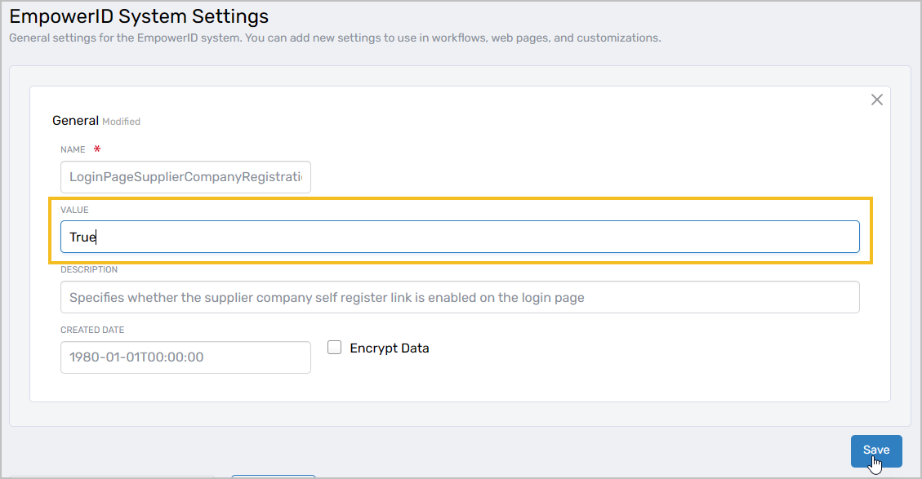Screen dimensions: 922x479
Task: Click the date value 1980-01-01T00:00:00
Action: point(135,357)
